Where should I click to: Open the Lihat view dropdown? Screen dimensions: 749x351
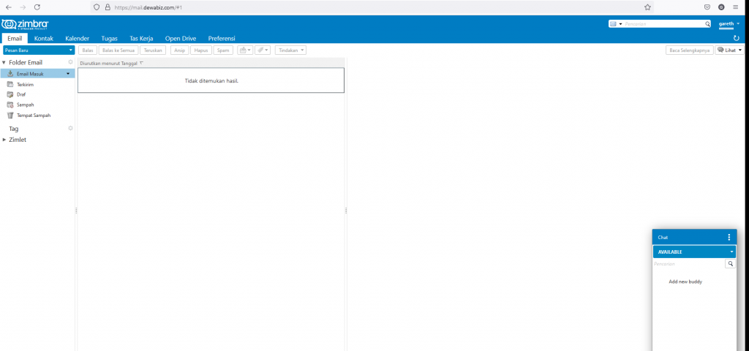pos(729,50)
